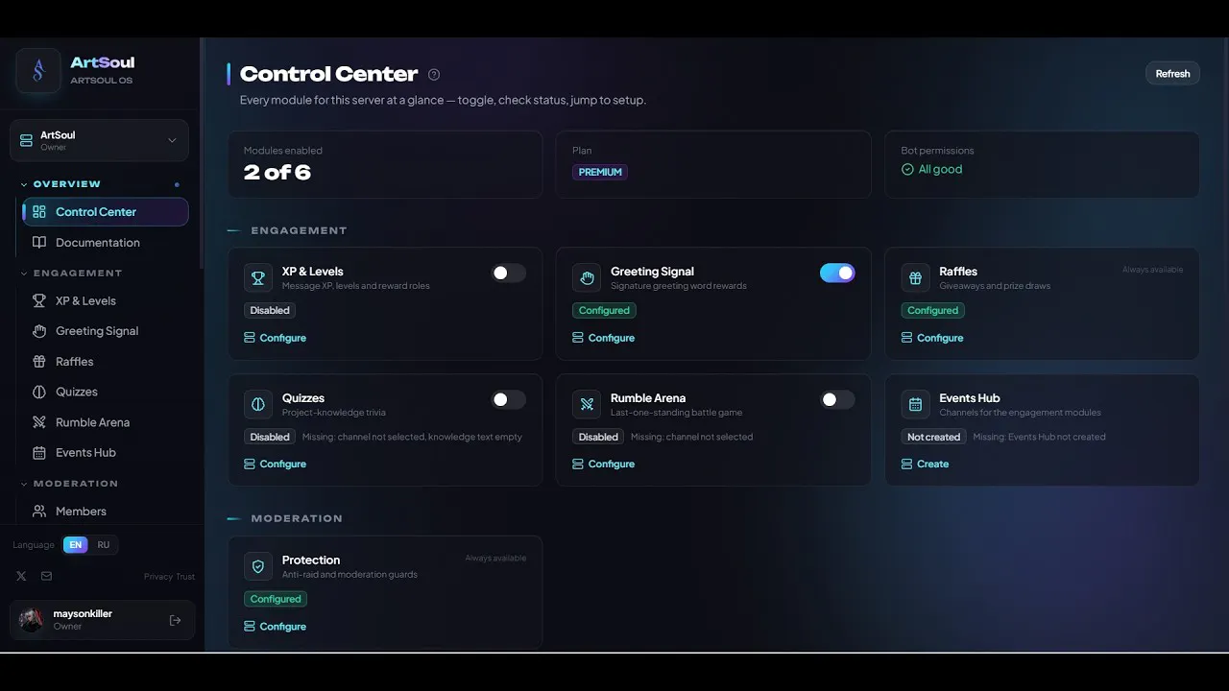Click the swords icon beside sidebar Rumble Arena

pos(39,422)
